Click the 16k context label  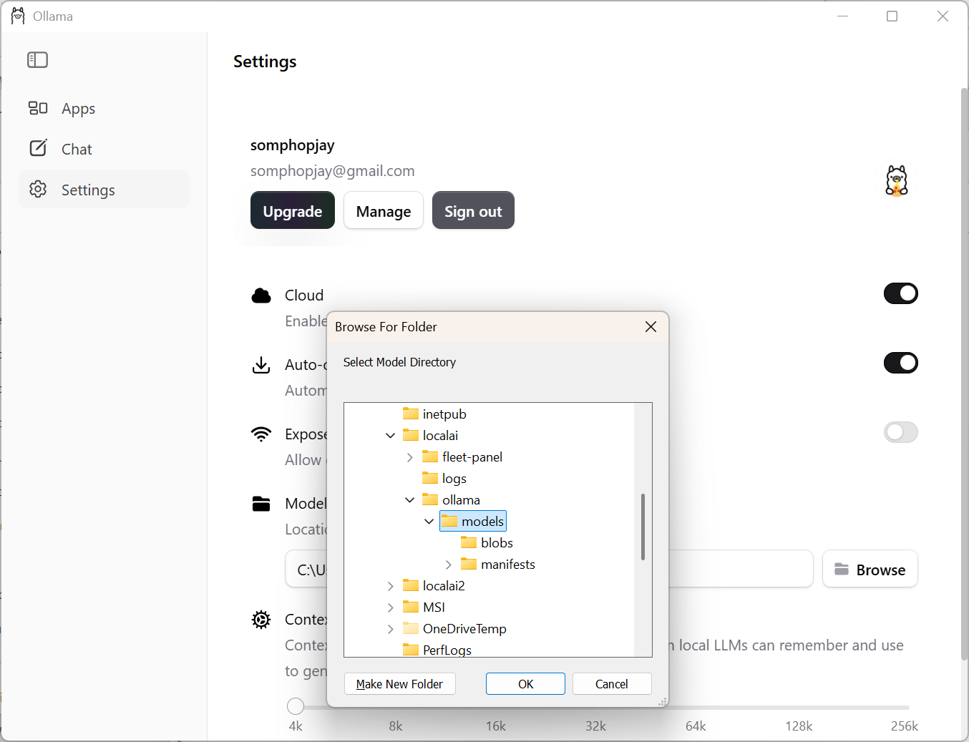click(x=496, y=726)
